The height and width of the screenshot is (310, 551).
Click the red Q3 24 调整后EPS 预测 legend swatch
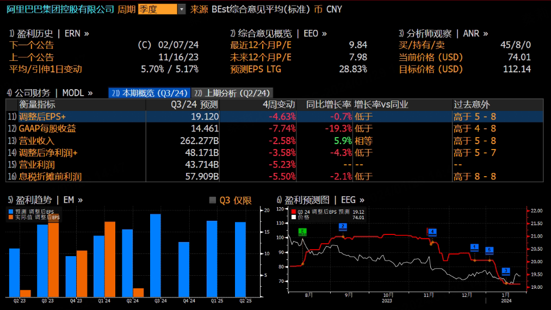(294, 212)
